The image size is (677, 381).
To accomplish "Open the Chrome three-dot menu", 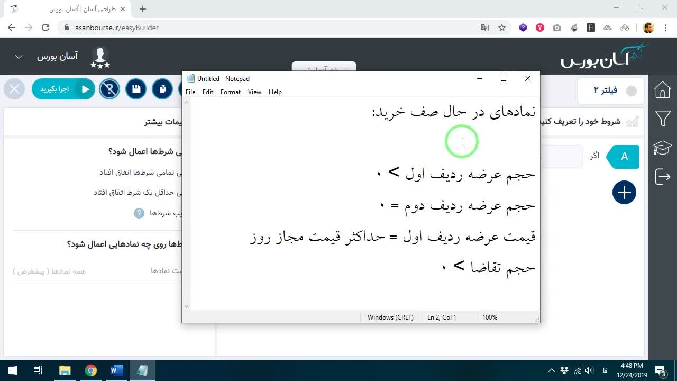I will tap(665, 28).
